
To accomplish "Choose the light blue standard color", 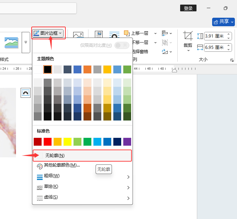I will (97, 142).
